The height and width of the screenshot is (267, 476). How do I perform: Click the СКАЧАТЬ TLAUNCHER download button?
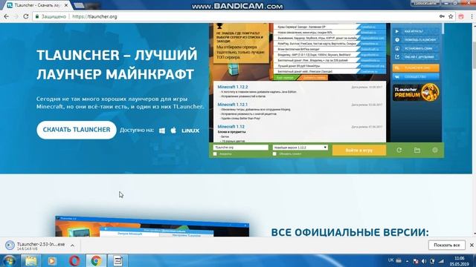tap(77, 130)
